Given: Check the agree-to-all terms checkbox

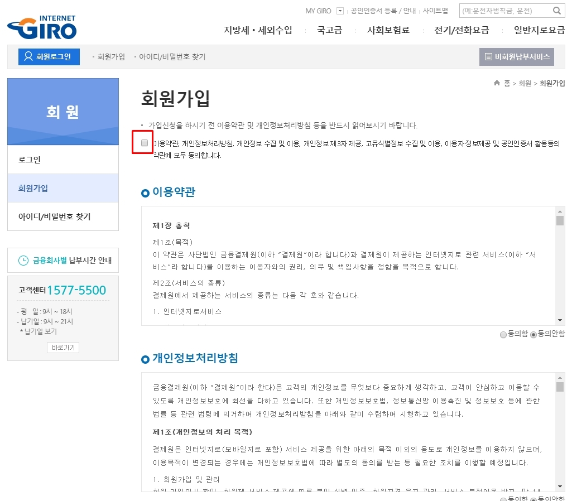Looking at the screenshot, I should pyautogui.click(x=145, y=143).
